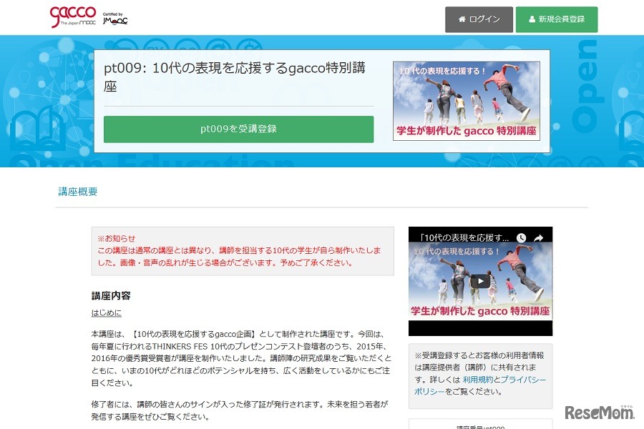This screenshot has width=644, height=429.
Task: Click the Watch Later clock icon on video
Action: [521, 236]
